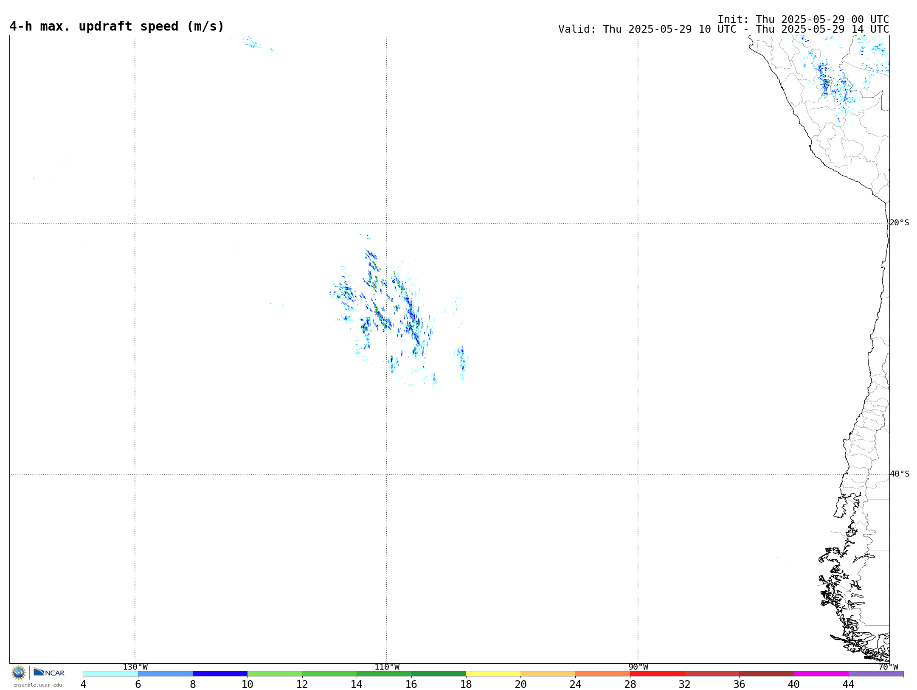
Task: Click the 90°W longitude label
Action: tap(638, 667)
